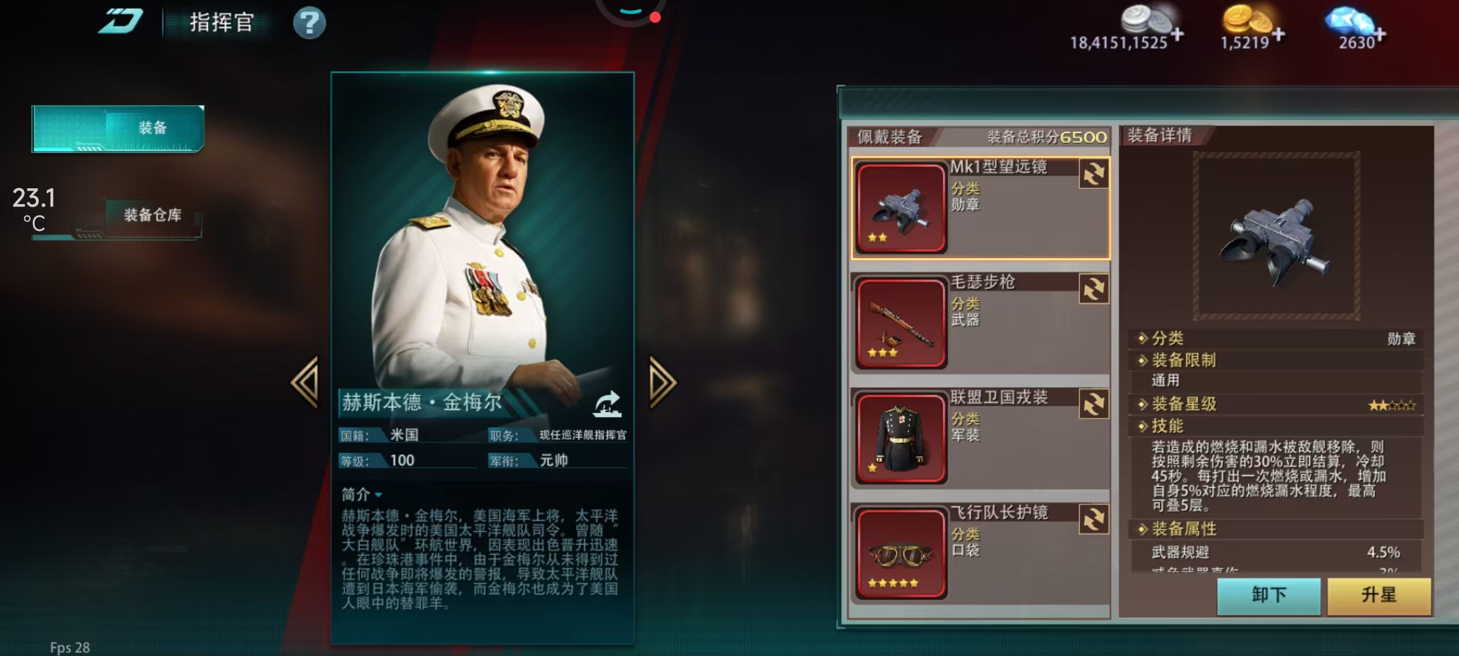Open the question mark help icon
The height and width of the screenshot is (656, 1459).
point(309,23)
